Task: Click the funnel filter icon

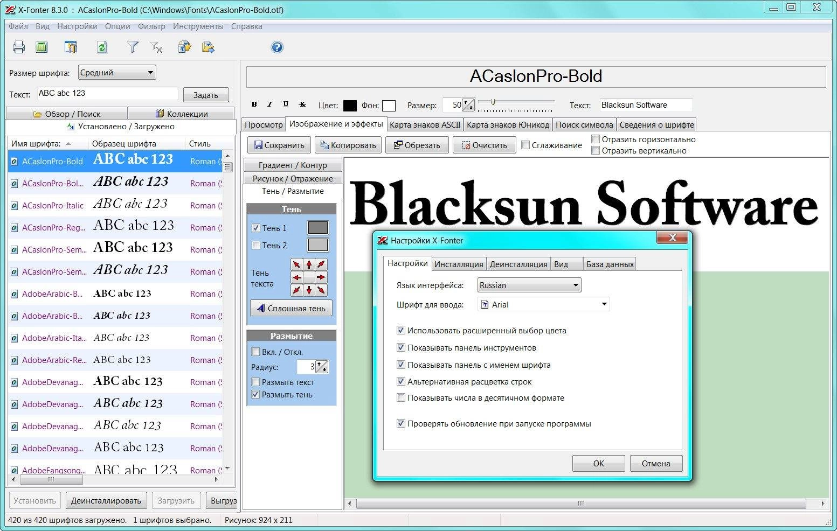Action: coord(133,47)
